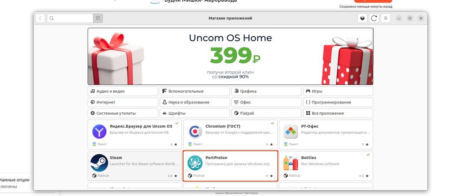Click the Steam app icon
The image size is (467, 196).
(x=99, y=163)
